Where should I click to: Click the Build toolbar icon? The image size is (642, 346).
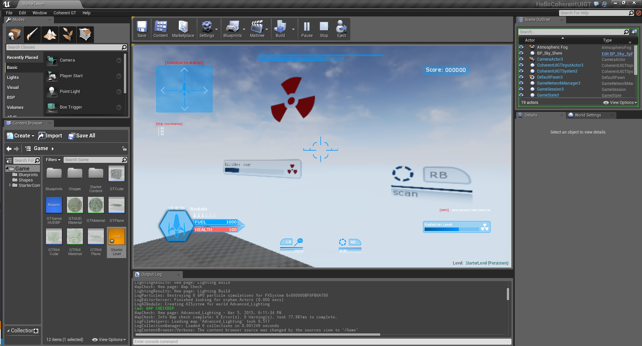coord(280,29)
